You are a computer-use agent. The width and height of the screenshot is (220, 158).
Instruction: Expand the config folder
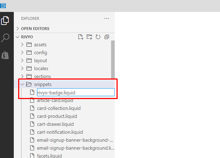tap(22, 52)
